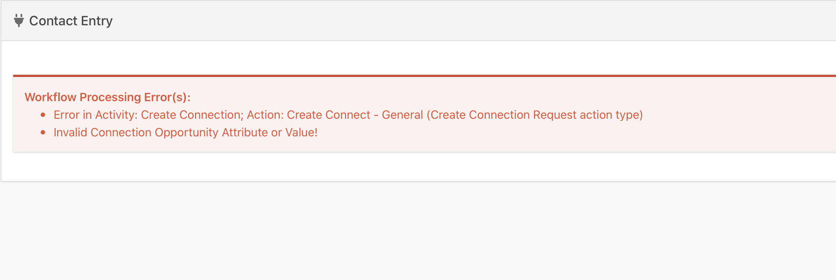The width and height of the screenshot is (836, 280).
Task: Click the bullet before Error in Activity
Action: (x=43, y=115)
